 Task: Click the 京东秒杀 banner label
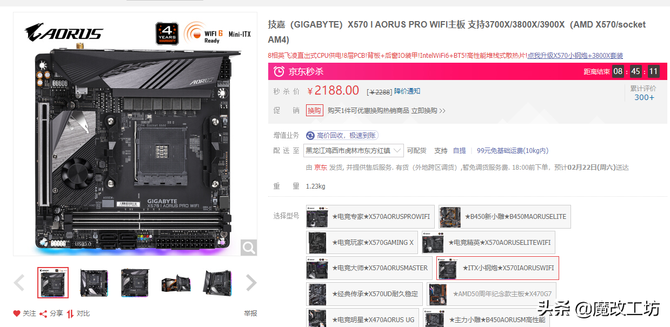[x=306, y=71]
